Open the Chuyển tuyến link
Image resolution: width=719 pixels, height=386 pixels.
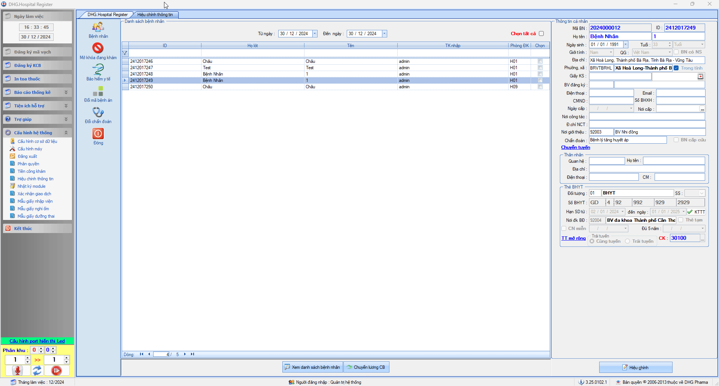[x=576, y=147]
